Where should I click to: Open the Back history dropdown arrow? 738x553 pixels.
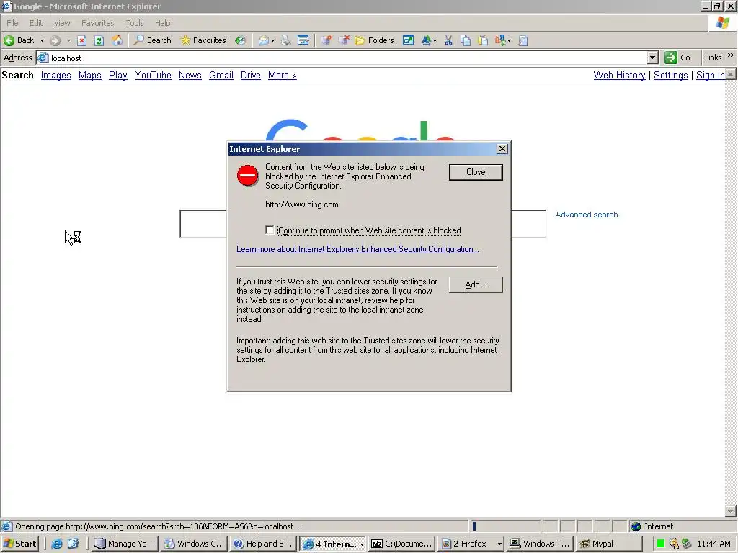pos(42,40)
